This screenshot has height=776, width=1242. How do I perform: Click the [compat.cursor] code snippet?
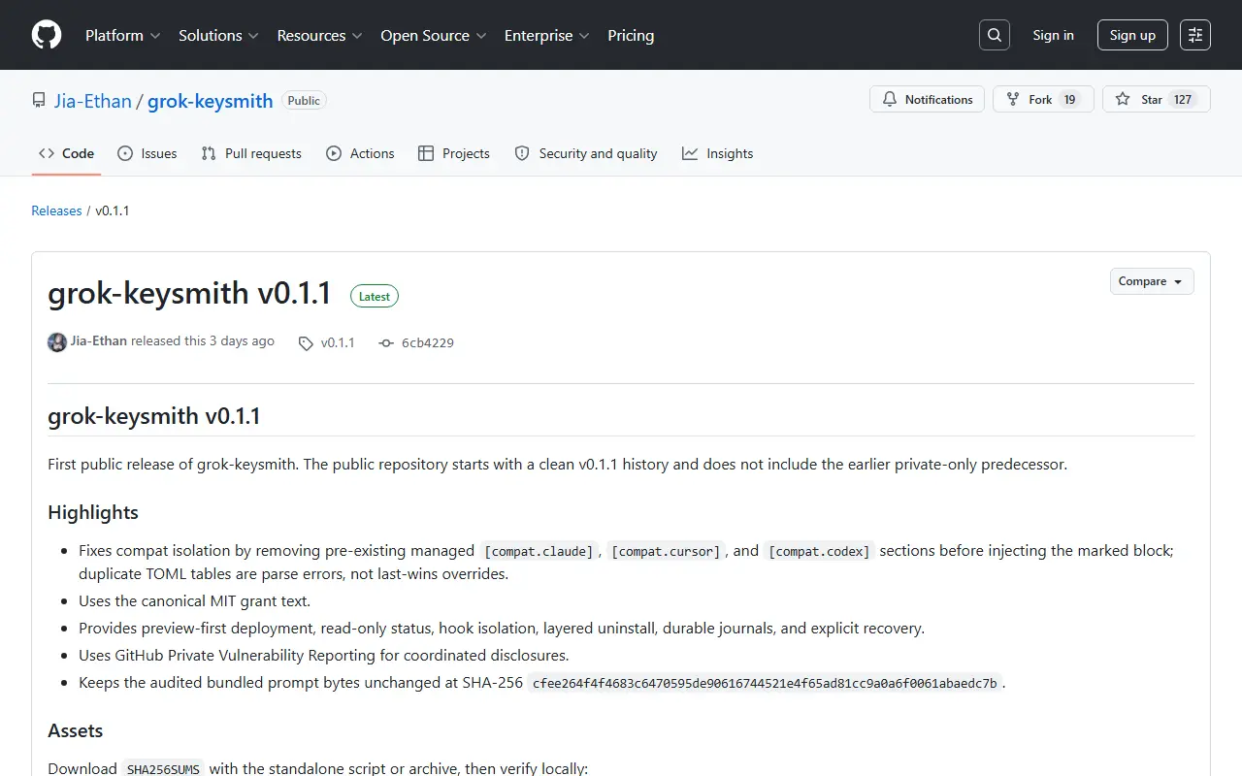(667, 551)
